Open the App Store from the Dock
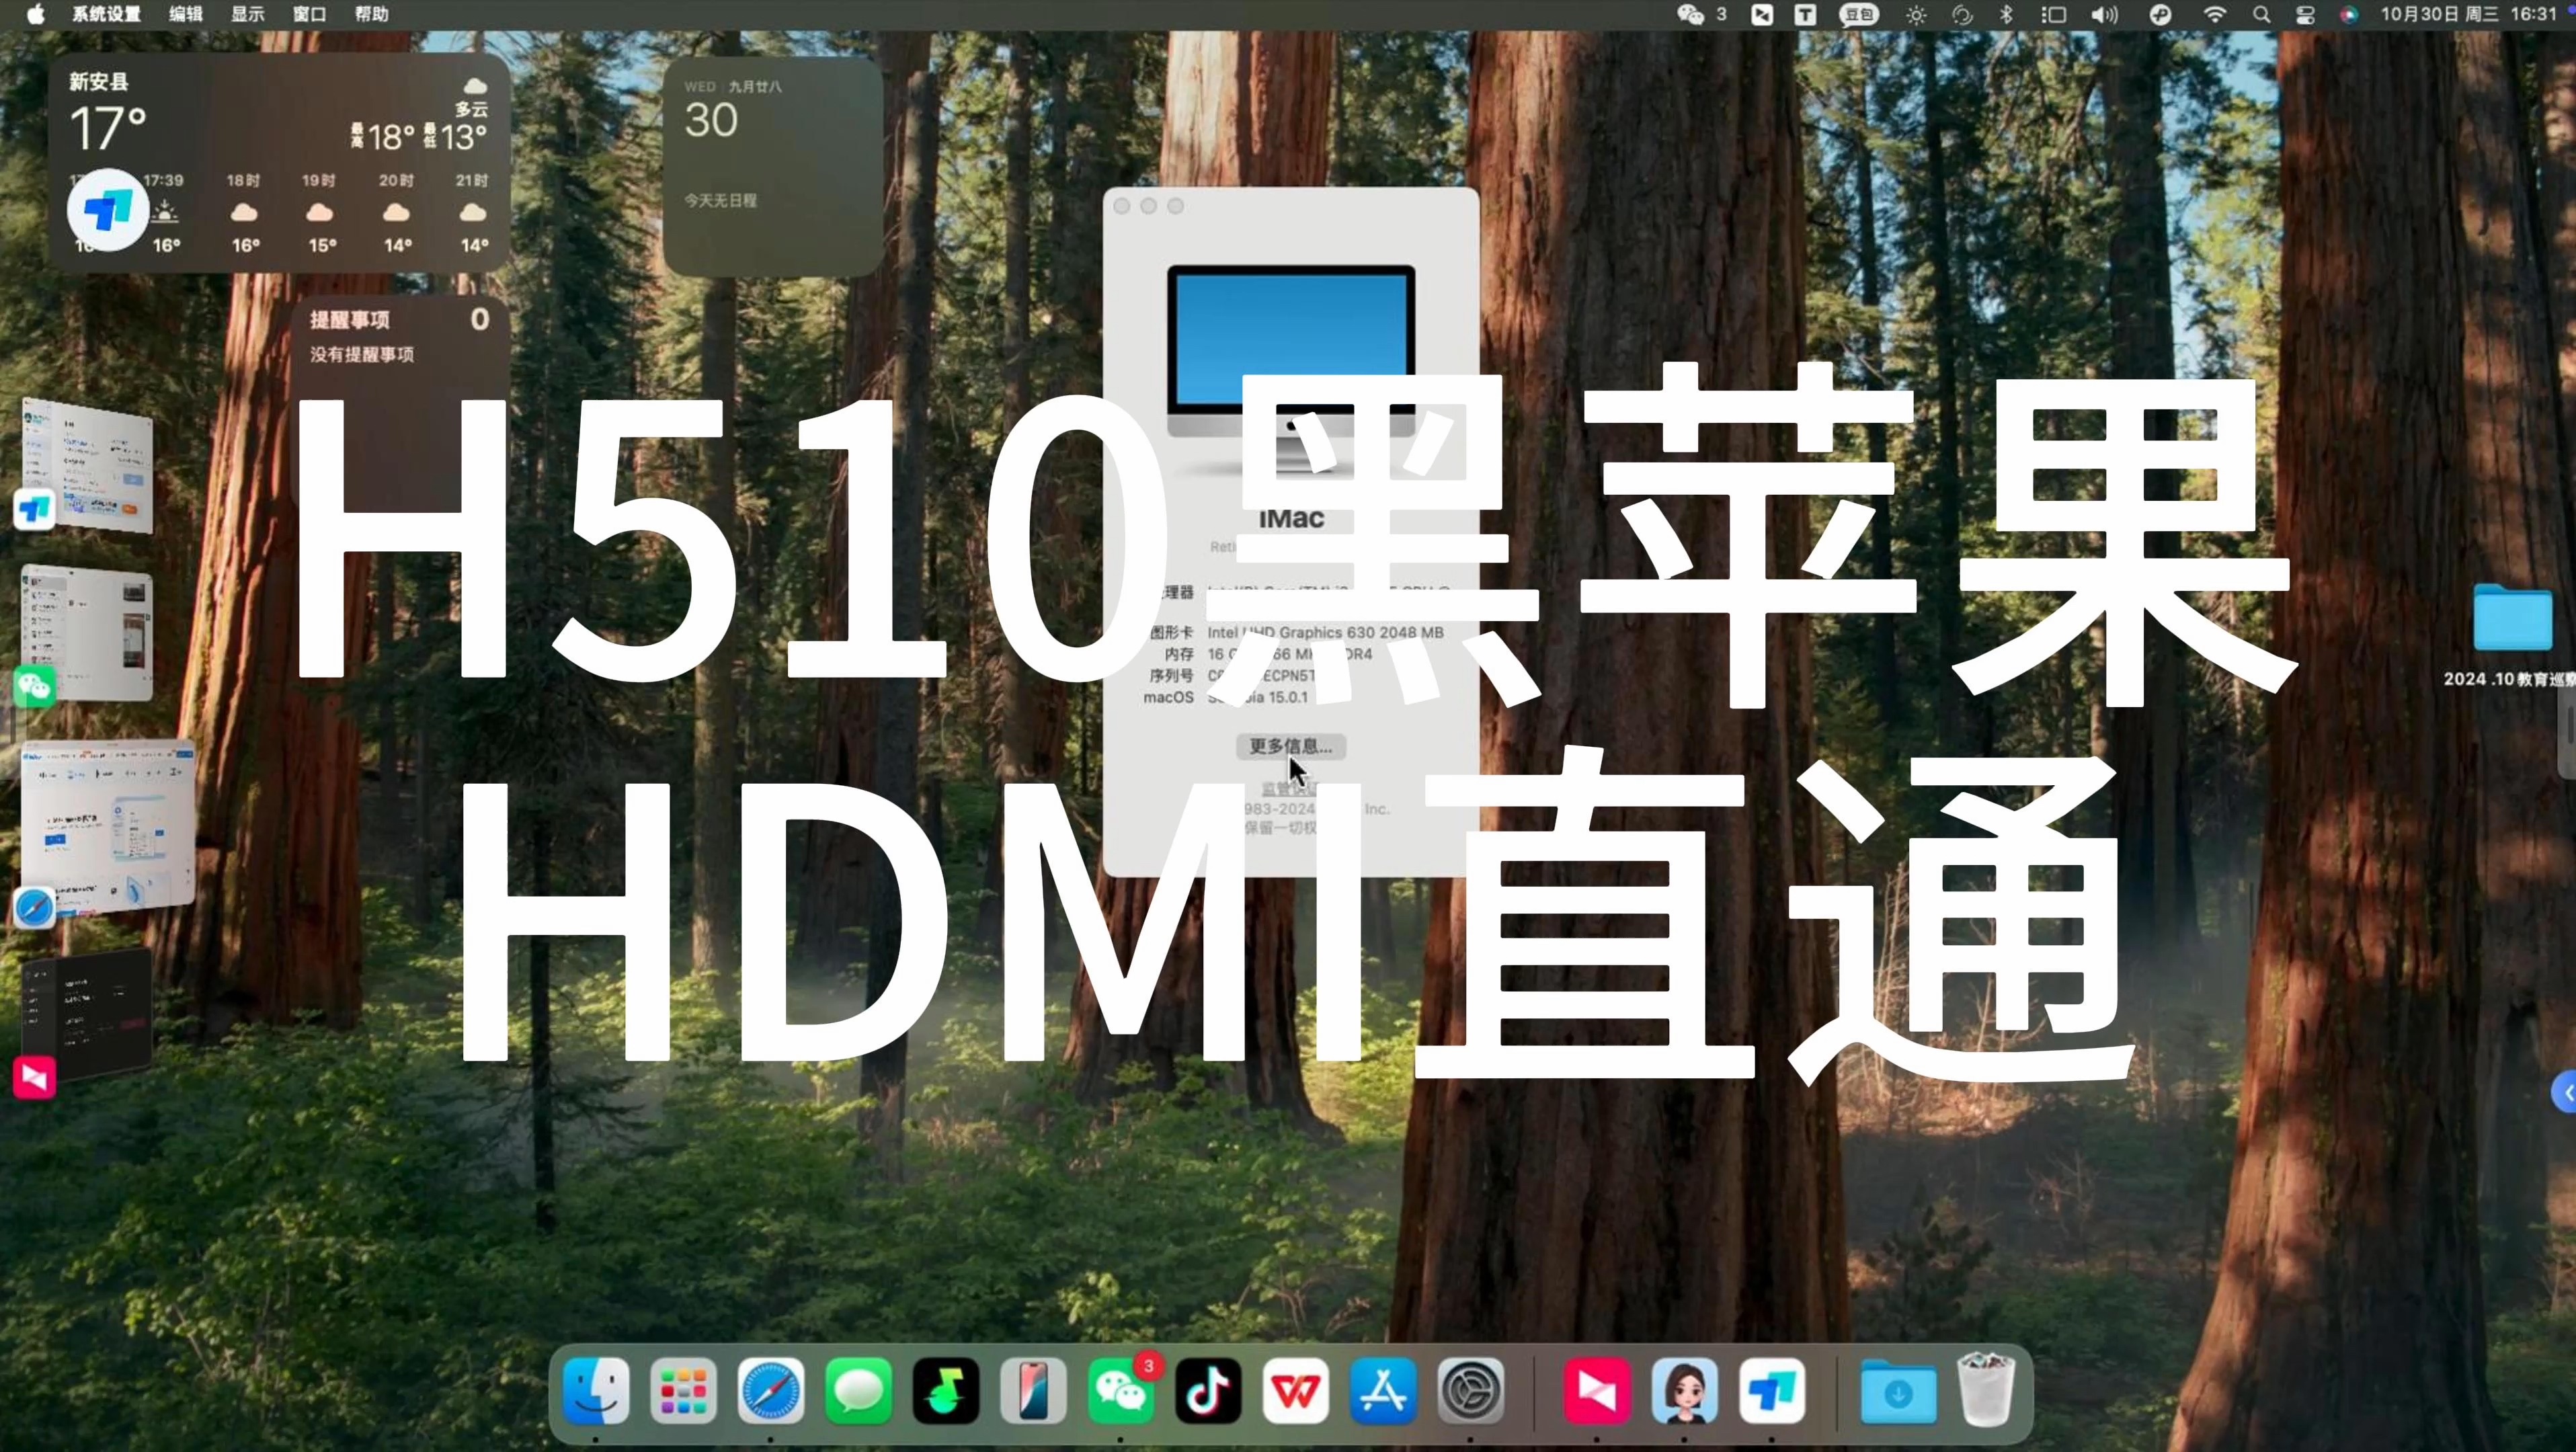Screen dimensions: 2576x1452 click(x=1383, y=1391)
